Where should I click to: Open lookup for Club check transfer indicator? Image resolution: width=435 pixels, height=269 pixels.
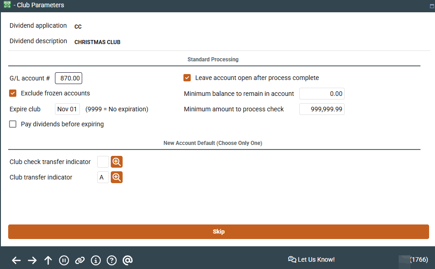(x=117, y=162)
